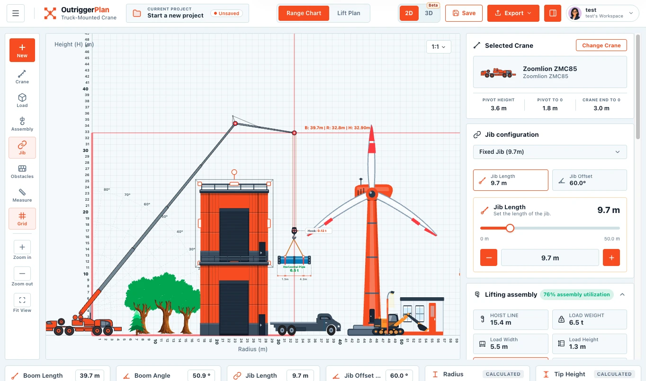
Task: Open the test's Workspace account menu
Action: coord(603,13)
